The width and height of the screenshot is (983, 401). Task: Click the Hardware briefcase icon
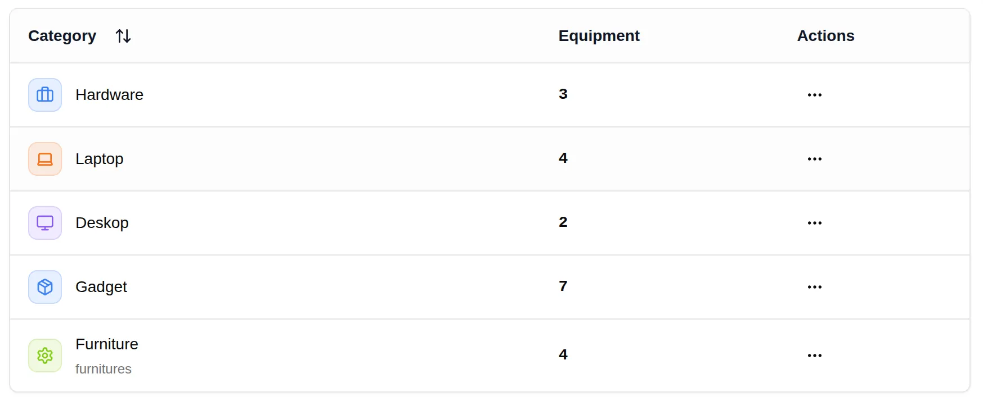coord(45,95)
